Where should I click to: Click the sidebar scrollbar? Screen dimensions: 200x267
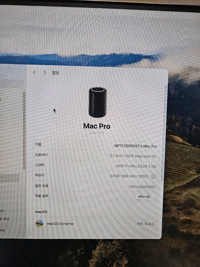pyautogui.click(x=24, y=131)
